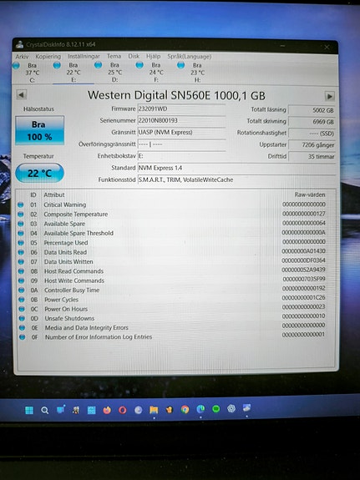Click the 22 °C temperature indicator
The image size is (360, 480).
[39, 174]
